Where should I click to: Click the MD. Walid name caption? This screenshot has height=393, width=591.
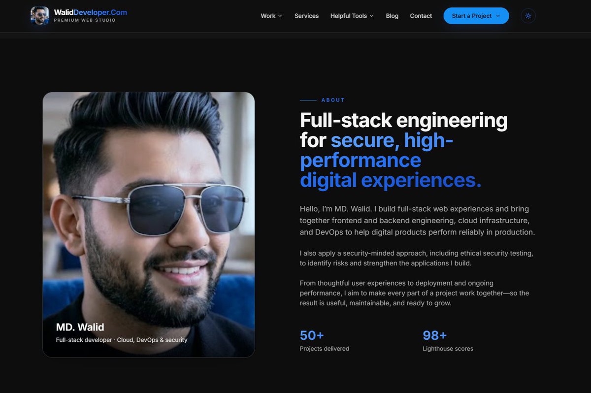click(x=80, y=327)
